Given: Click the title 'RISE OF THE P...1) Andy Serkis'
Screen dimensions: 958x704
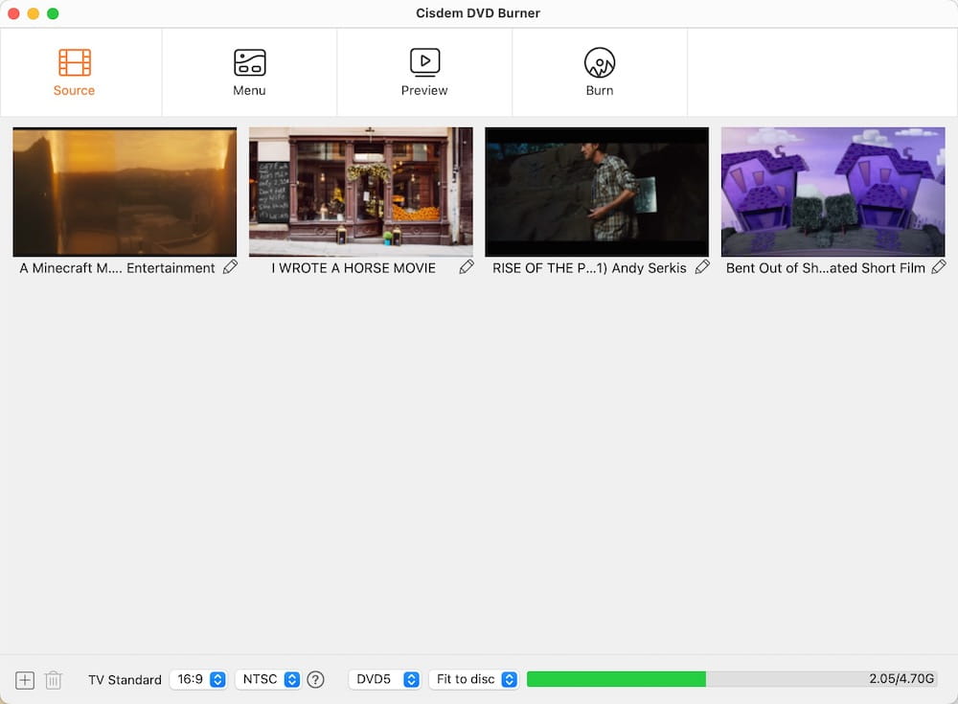Looking at the screenshot, I should tap(589, 267).
